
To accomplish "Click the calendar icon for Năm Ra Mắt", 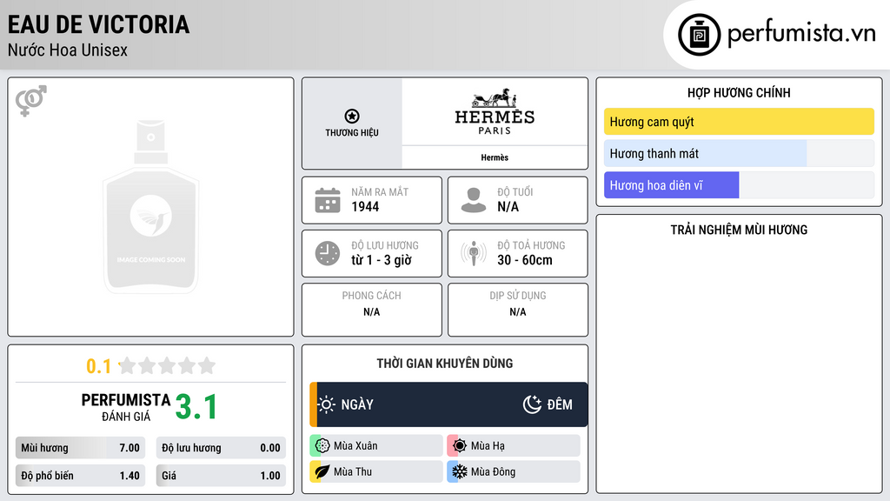I will coord(328,200).
